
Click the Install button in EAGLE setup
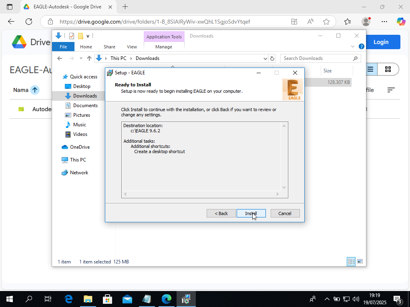pos(251,213)
